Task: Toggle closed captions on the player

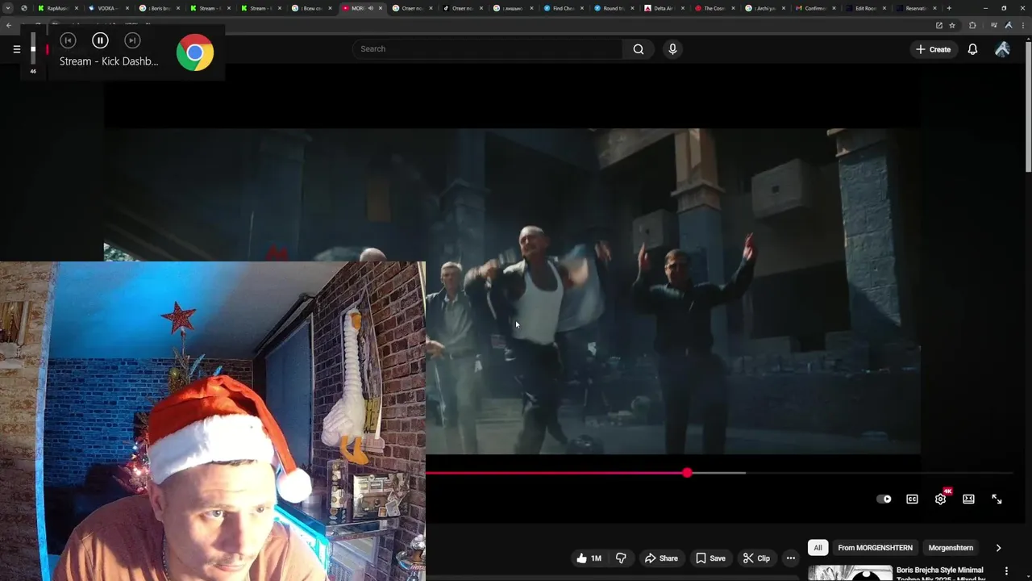Action: pos(912,499)
